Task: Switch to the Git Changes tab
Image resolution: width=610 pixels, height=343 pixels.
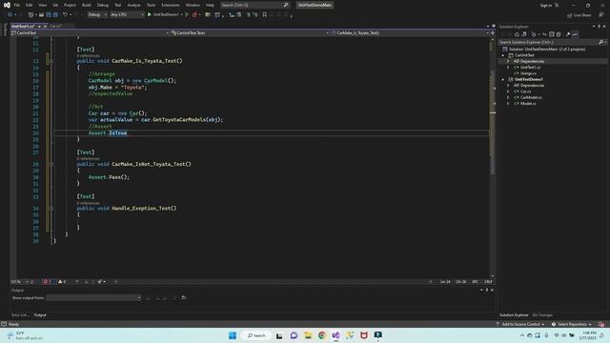Action: 542,315
